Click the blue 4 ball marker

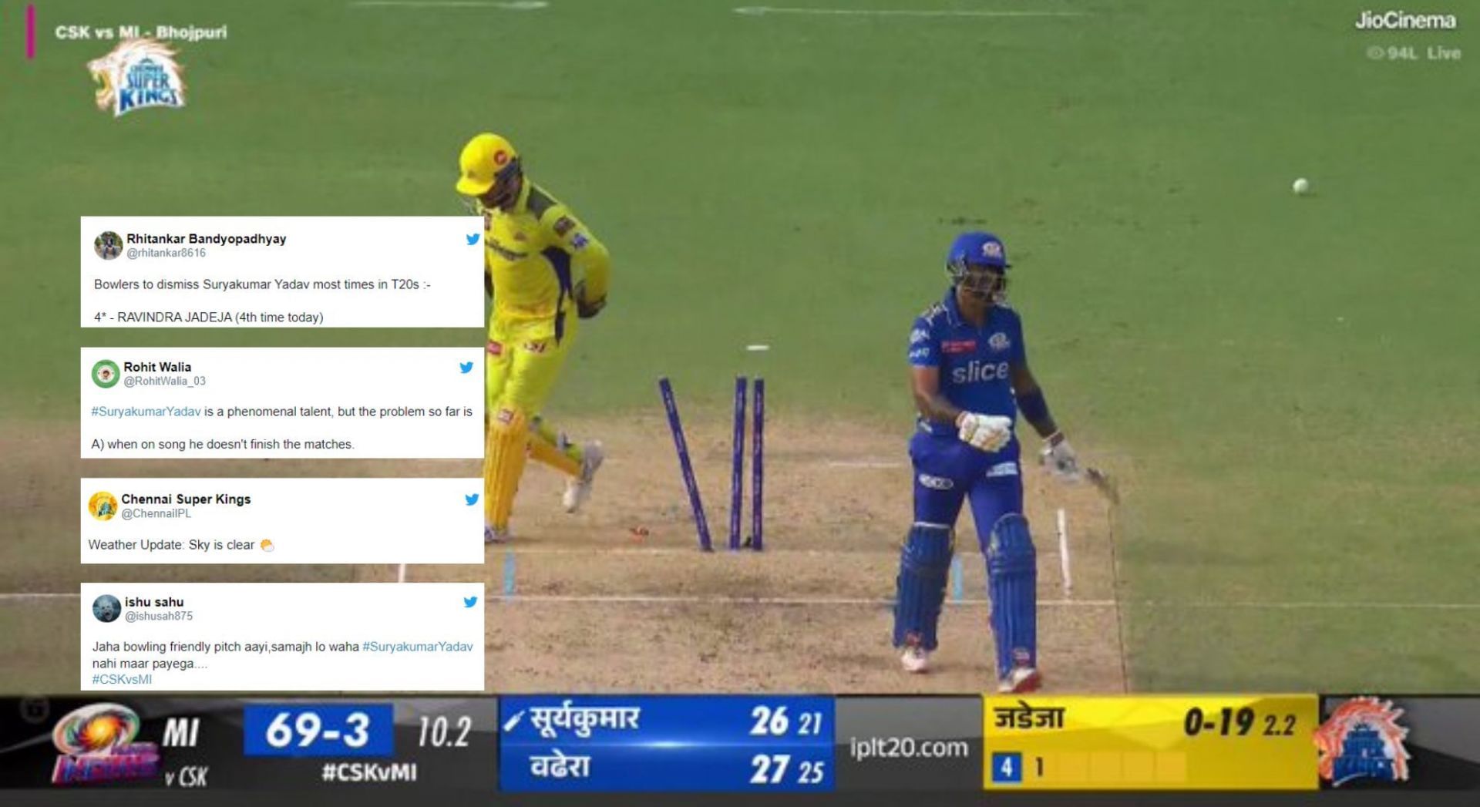tap(1006, 768)
